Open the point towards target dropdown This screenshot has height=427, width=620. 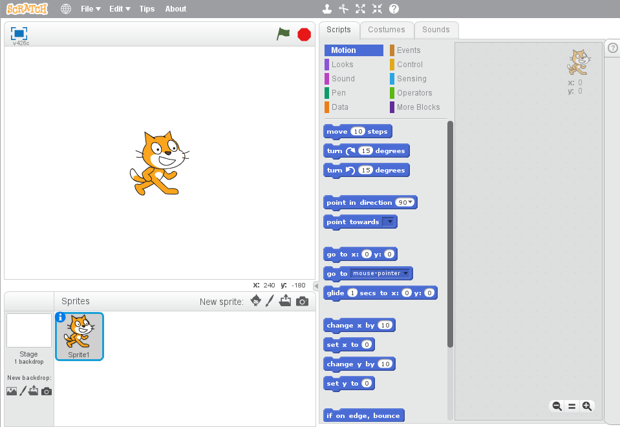(389, 222)
